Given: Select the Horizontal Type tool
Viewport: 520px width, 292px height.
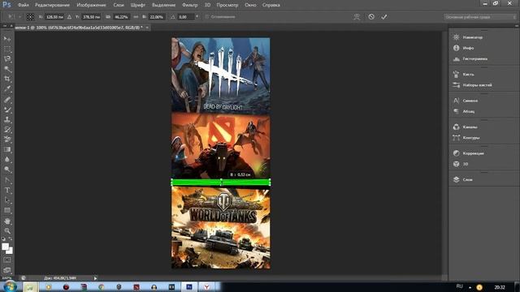Looking at the screenshot, I should [x=7, y=190].
